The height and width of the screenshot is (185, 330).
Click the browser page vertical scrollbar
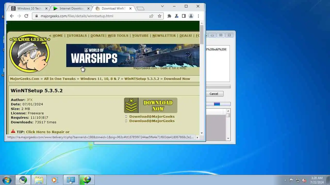point(202,35)
